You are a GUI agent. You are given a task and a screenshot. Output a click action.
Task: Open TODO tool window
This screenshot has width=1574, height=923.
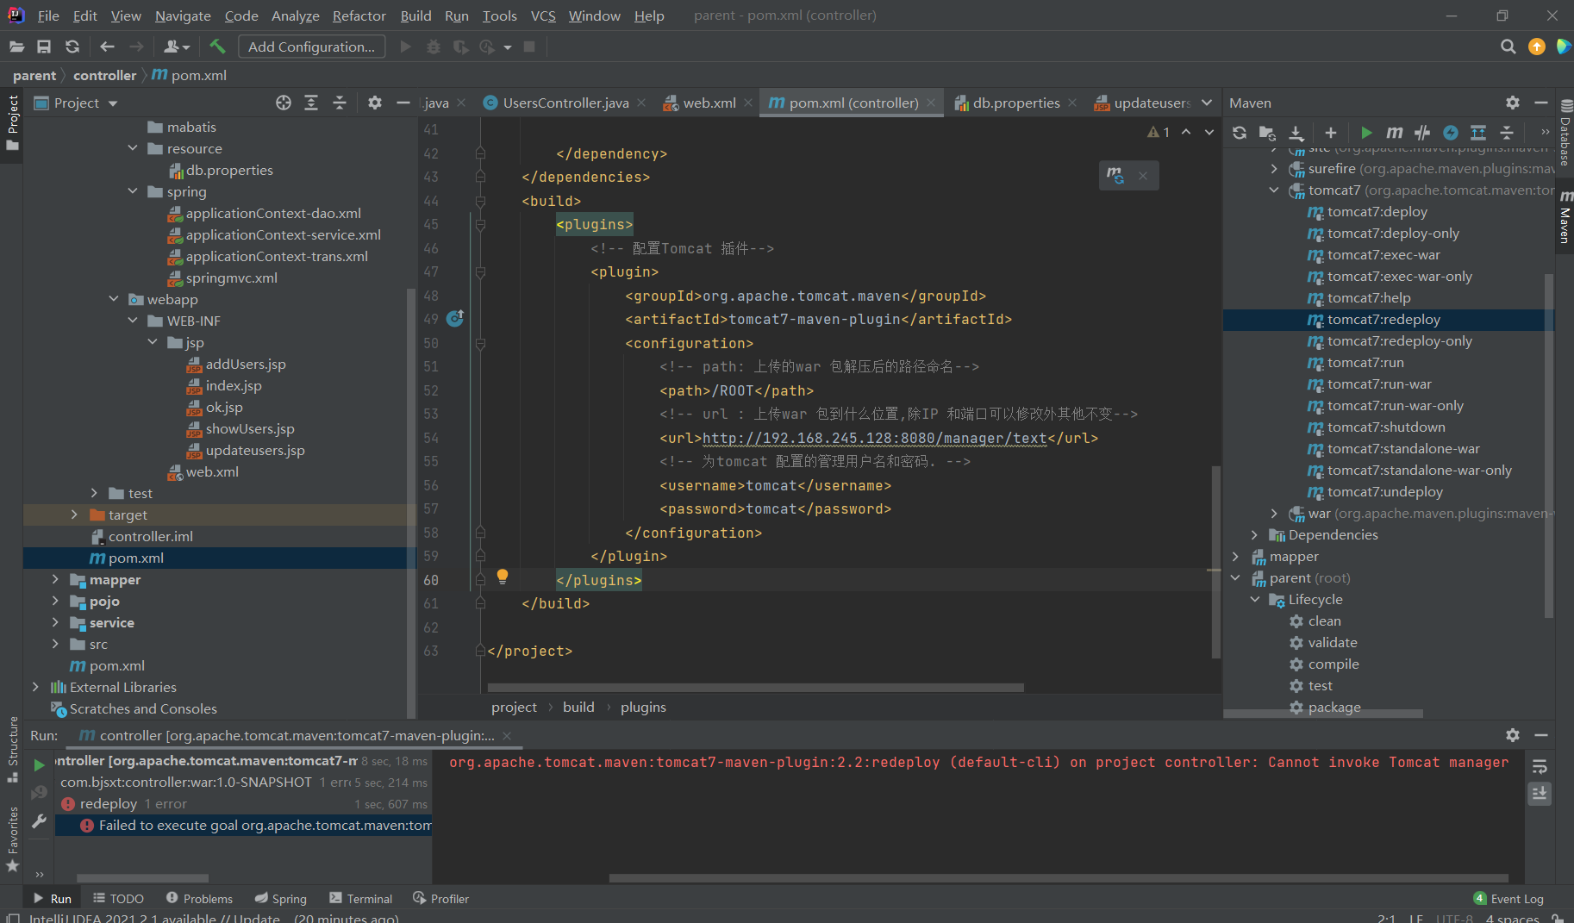pos(118,898)
